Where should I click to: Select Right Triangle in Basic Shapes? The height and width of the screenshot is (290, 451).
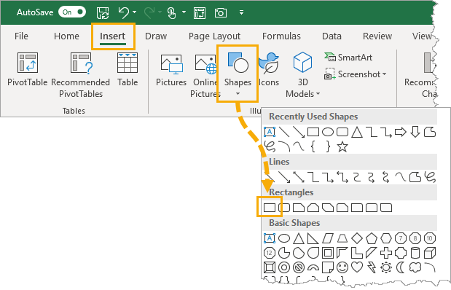pos(313,238)
